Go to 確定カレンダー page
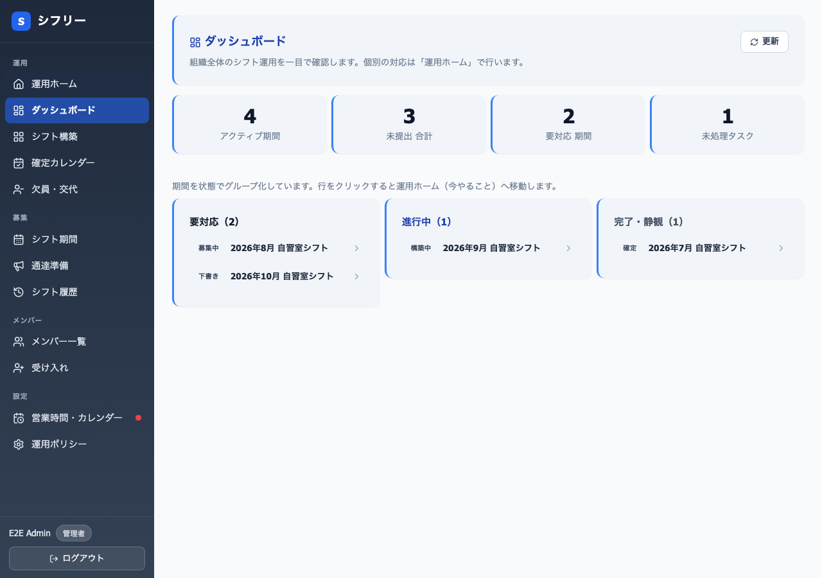The image size is (822, 578). 77,163
